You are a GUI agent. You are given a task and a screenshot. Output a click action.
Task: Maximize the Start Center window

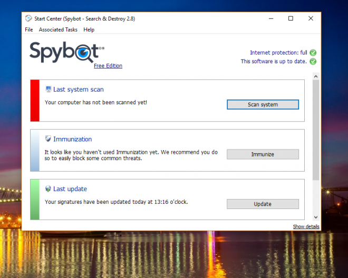click(x=291, y=18)
